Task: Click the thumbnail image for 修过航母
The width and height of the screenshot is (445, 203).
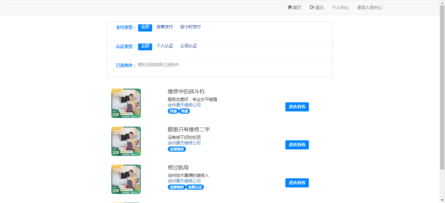Action: point(126,179)
